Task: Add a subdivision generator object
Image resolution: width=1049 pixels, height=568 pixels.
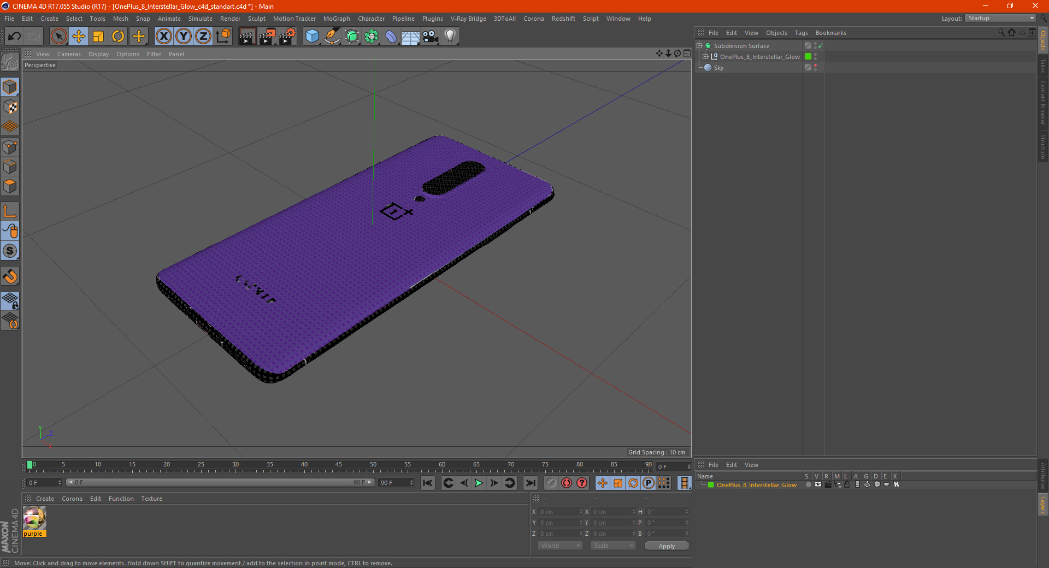Action: coord(352,37)
